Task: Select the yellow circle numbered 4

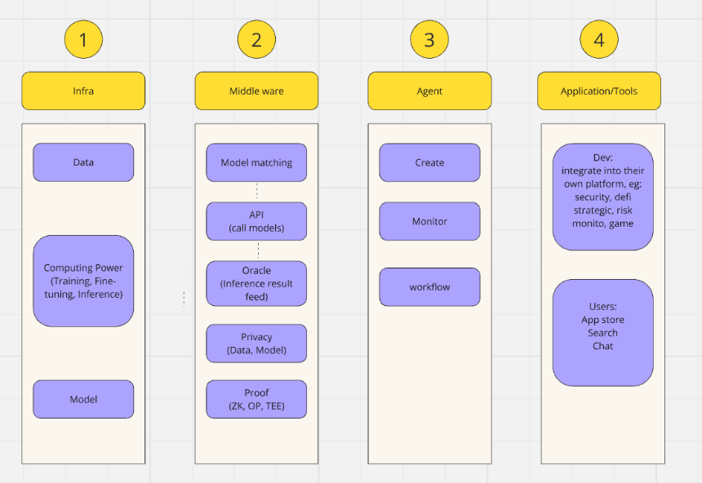Action: click(599, 39)
